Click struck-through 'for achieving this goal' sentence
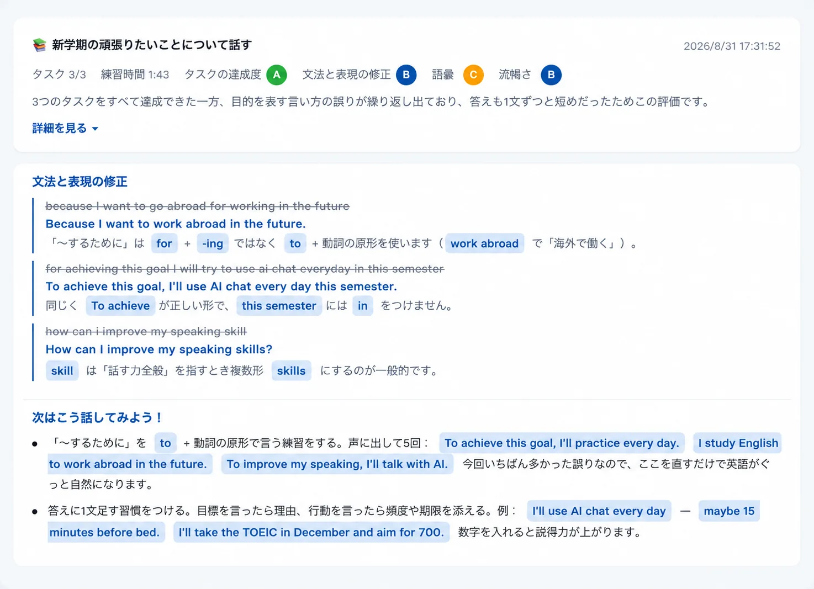 pyautogui.click(x=245, y=269)
